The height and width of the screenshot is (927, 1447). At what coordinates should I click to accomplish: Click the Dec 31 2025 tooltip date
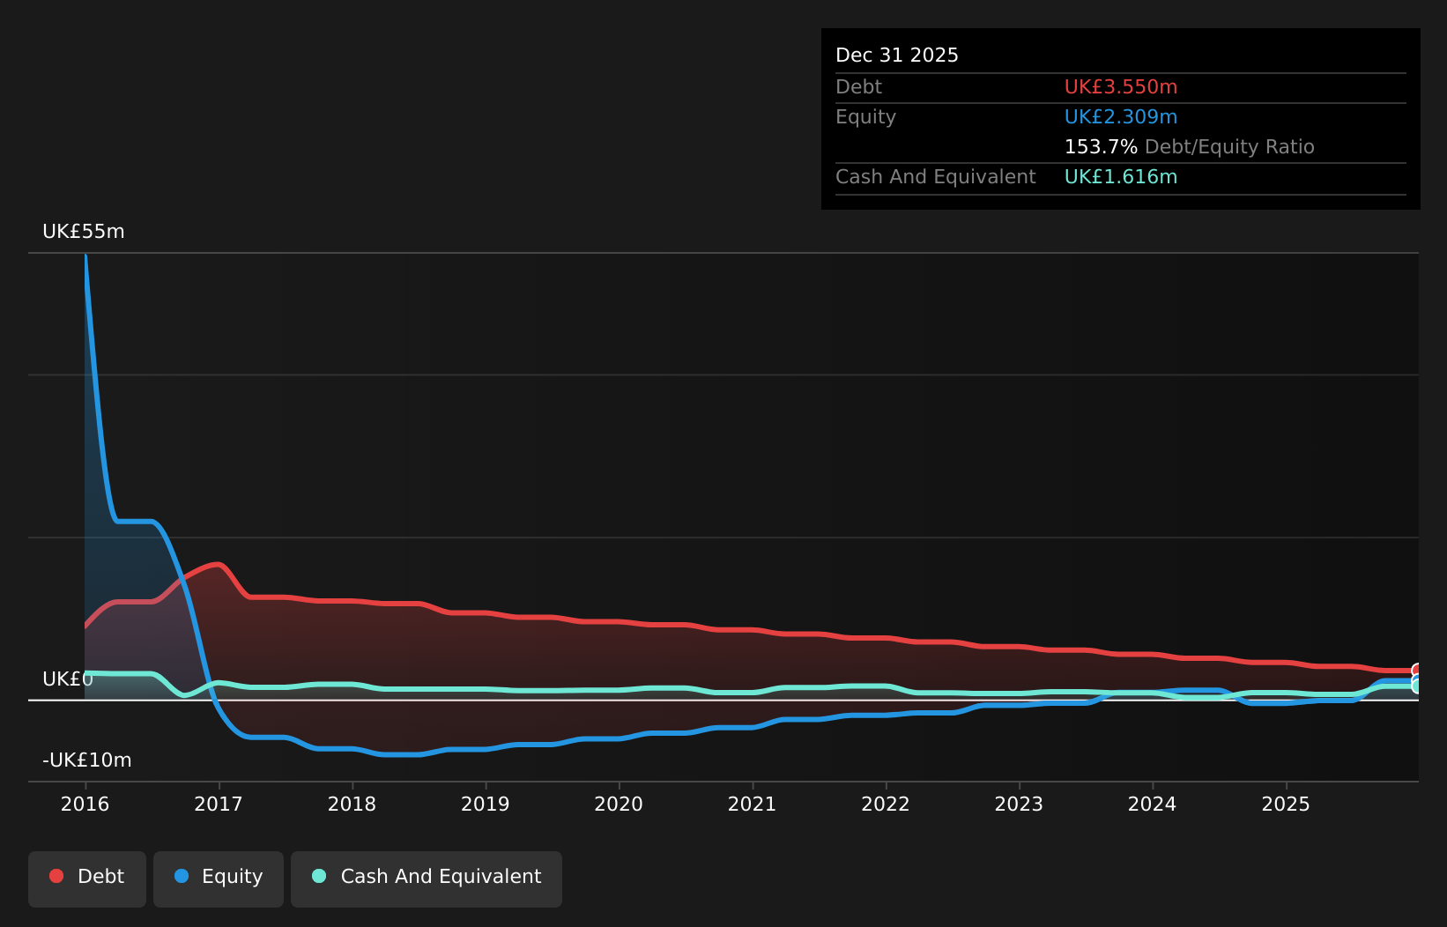pyautogui.click(x=897, y=56)
